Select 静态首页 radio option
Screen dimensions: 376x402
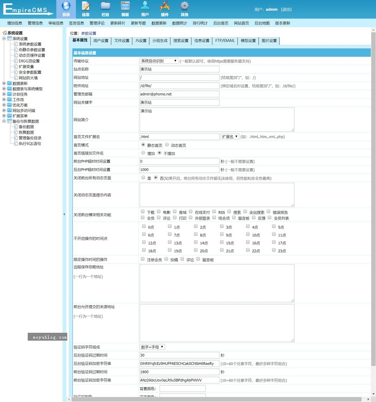143,145
